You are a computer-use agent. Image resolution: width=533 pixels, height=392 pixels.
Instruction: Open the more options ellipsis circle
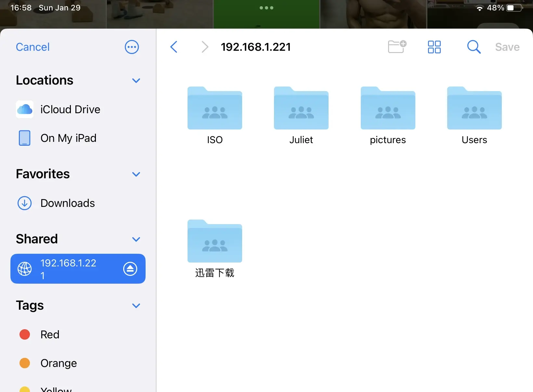click(132, 47)
